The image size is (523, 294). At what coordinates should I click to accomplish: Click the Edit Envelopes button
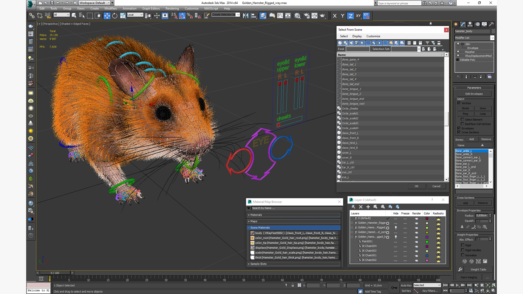point(474,94)
